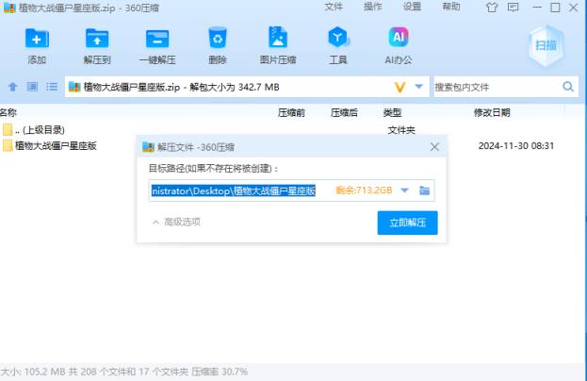Open the 图片压缩 image compression tool
Screen dimensions: 587x381
click(278, 38)
